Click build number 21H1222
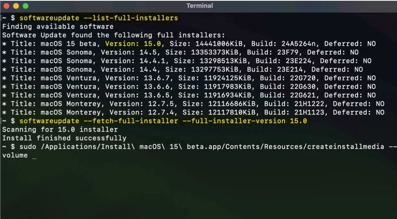 pos(309,104)
